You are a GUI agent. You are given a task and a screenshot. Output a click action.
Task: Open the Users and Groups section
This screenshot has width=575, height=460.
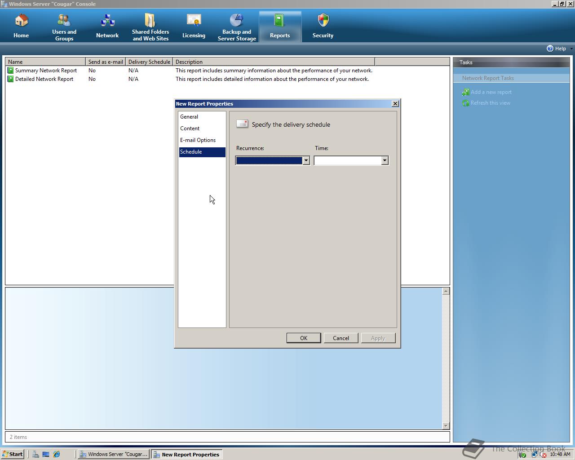[64, 27]
